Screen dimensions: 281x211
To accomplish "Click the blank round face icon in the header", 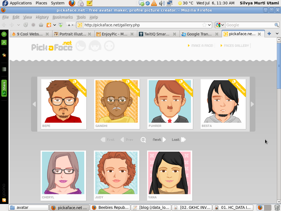I will pyautogui.click(x=109, y=46).
